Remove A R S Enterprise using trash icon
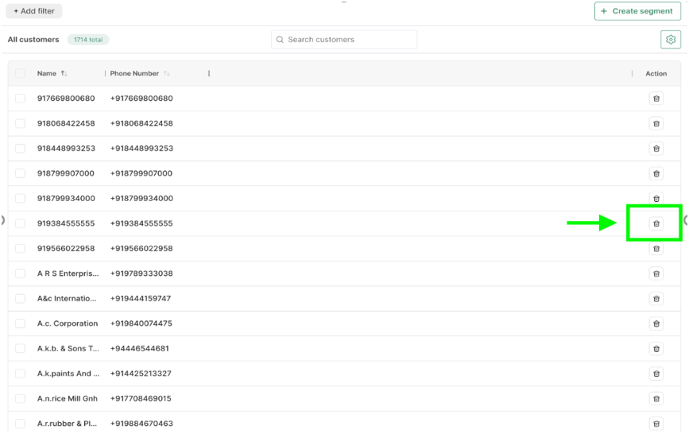Screen dimensions: 689x434 click(656, 273)
